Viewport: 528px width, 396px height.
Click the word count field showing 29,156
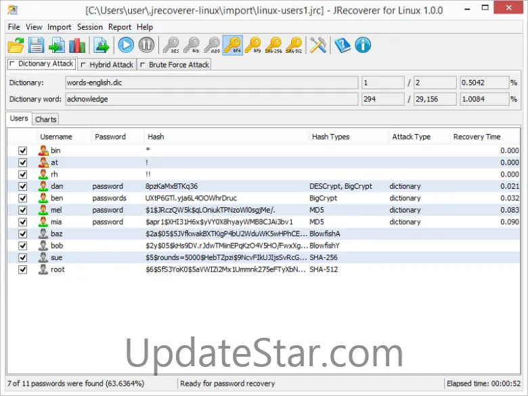coord(435,99)
